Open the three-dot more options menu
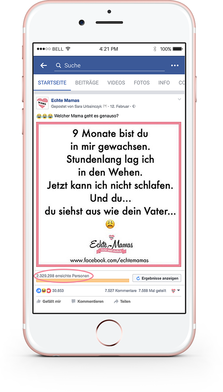The height and width of the screenshot is (392, 223). [x=175, y=65]
